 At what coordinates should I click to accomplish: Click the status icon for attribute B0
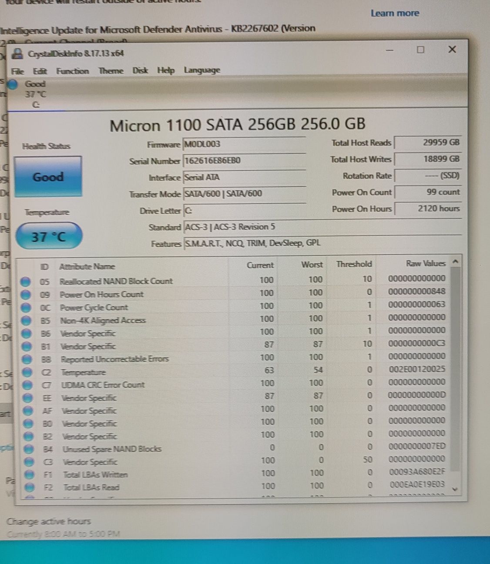28,423
